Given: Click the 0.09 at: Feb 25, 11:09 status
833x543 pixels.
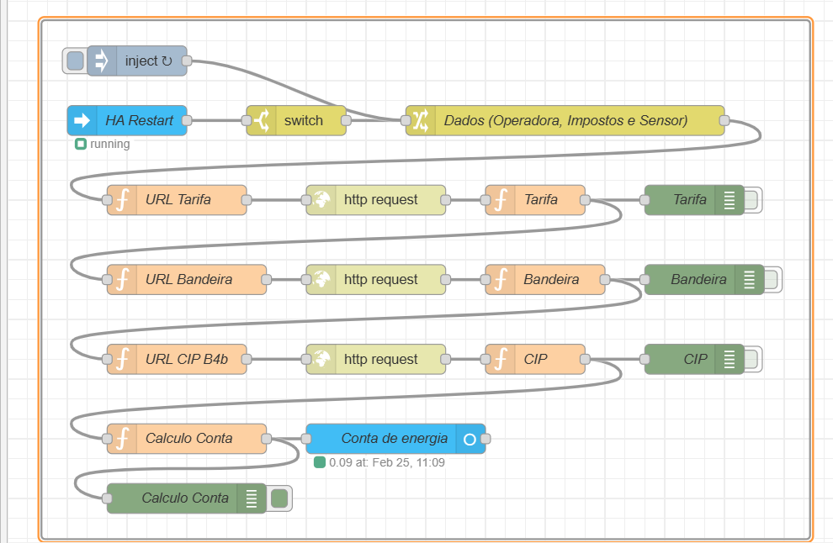Looking at the screenshot, I should [379, 462].
